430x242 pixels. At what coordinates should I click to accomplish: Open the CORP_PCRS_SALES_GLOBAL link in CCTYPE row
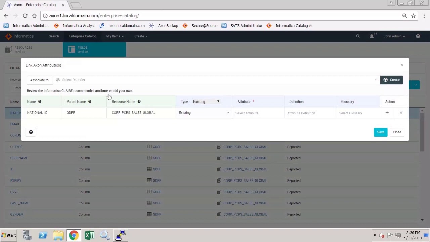(245, 147)
